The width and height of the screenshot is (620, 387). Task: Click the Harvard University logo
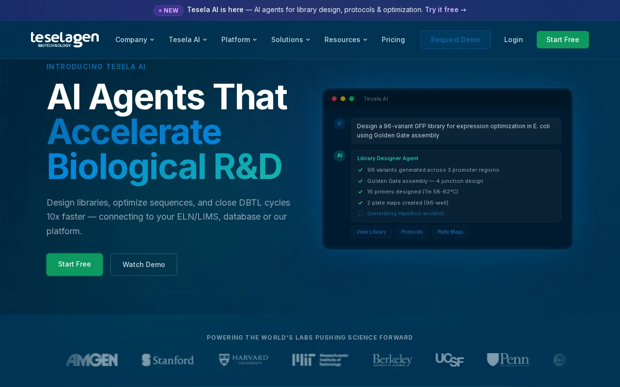tap(243, 360)
